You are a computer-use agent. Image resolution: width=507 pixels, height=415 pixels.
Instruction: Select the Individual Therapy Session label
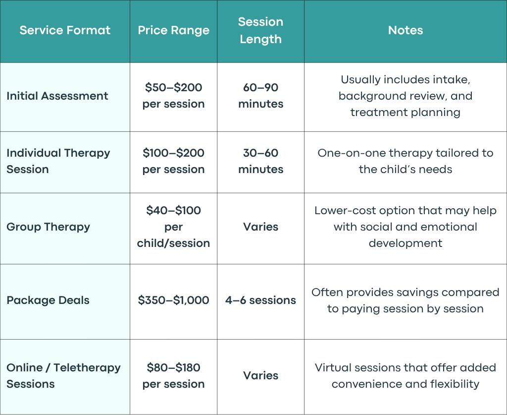(x=58, y=161)
